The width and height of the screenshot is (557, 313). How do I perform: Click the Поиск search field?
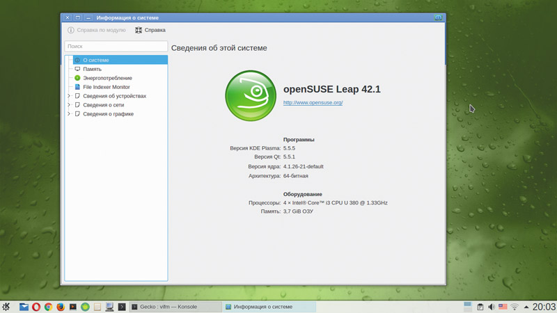tap(116, 46)
